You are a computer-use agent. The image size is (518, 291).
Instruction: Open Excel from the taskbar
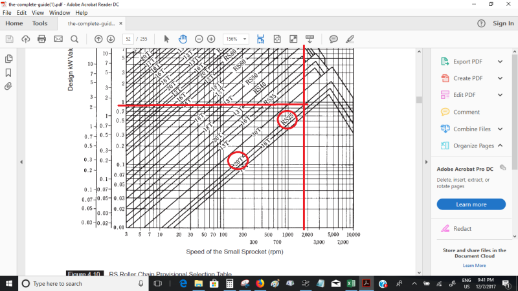(x=351, y=283)
